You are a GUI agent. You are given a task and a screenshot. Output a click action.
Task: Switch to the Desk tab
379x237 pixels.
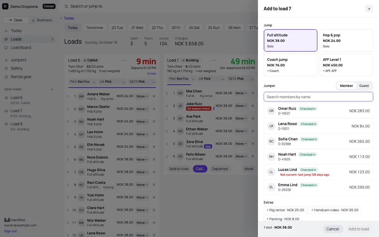click(15, 20)
